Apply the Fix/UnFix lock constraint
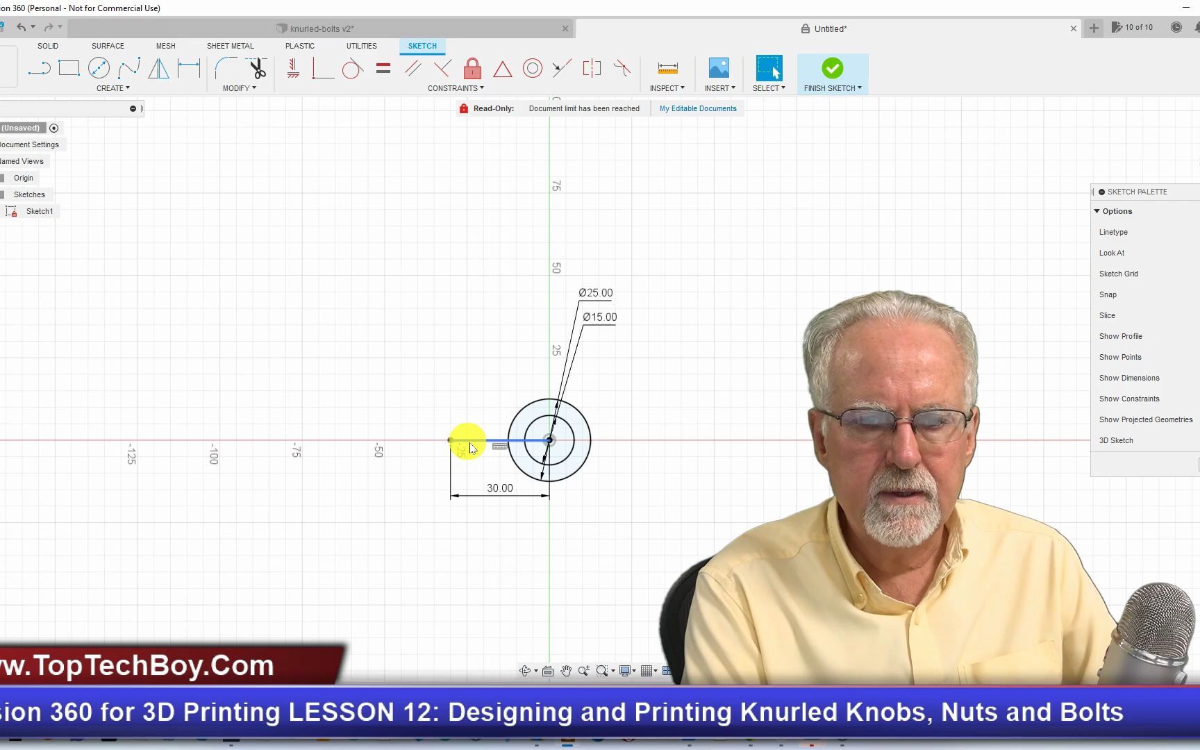 pyautogui.click(x=472, y=67)
